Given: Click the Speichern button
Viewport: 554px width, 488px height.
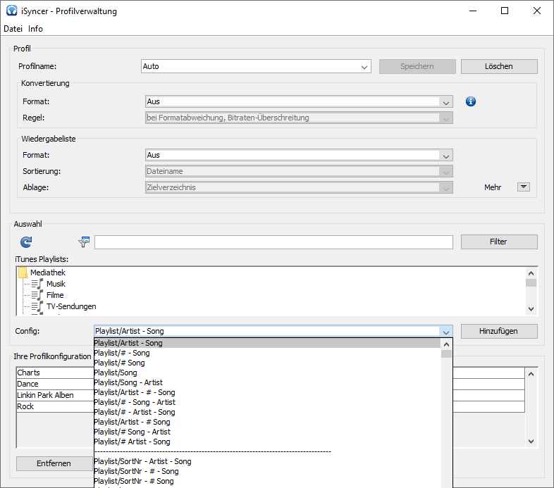Looking at the screenshot, I should click(417, 66).
